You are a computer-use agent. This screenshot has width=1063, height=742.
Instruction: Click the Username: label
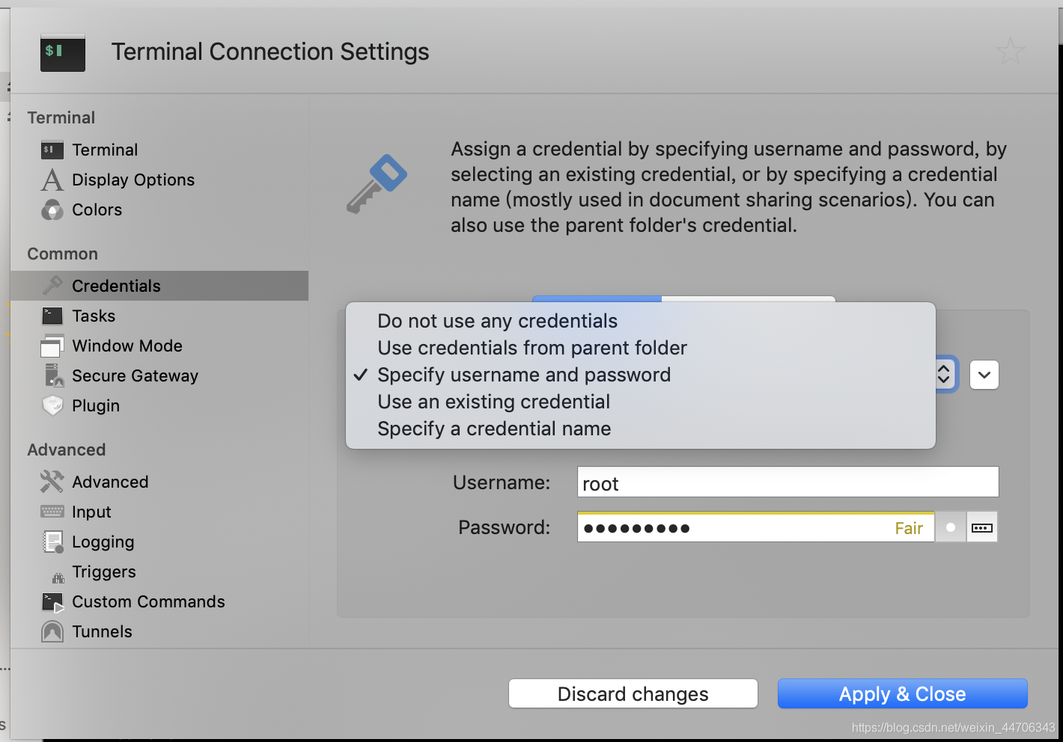click(x=502, y=482)
